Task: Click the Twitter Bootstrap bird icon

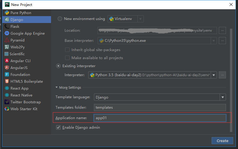Action: click(7, 102)
